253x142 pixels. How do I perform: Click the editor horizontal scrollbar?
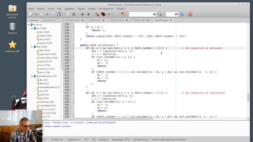109,119
